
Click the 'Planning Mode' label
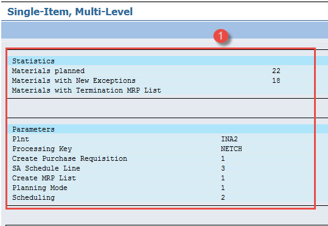(40, 188)
